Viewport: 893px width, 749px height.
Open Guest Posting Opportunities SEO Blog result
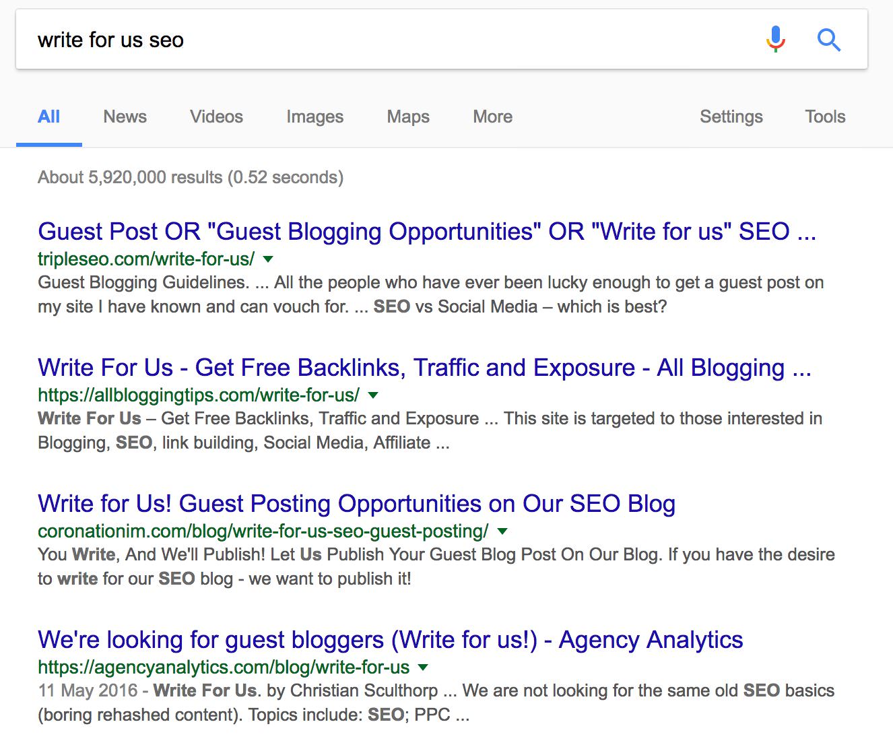[356, 504]
